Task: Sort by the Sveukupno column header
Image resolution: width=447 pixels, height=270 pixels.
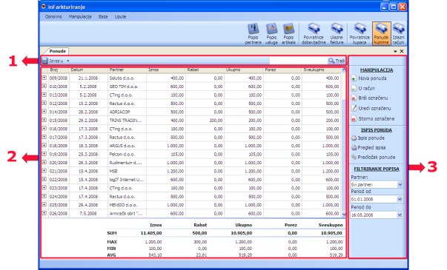Action: coord(322,70)
